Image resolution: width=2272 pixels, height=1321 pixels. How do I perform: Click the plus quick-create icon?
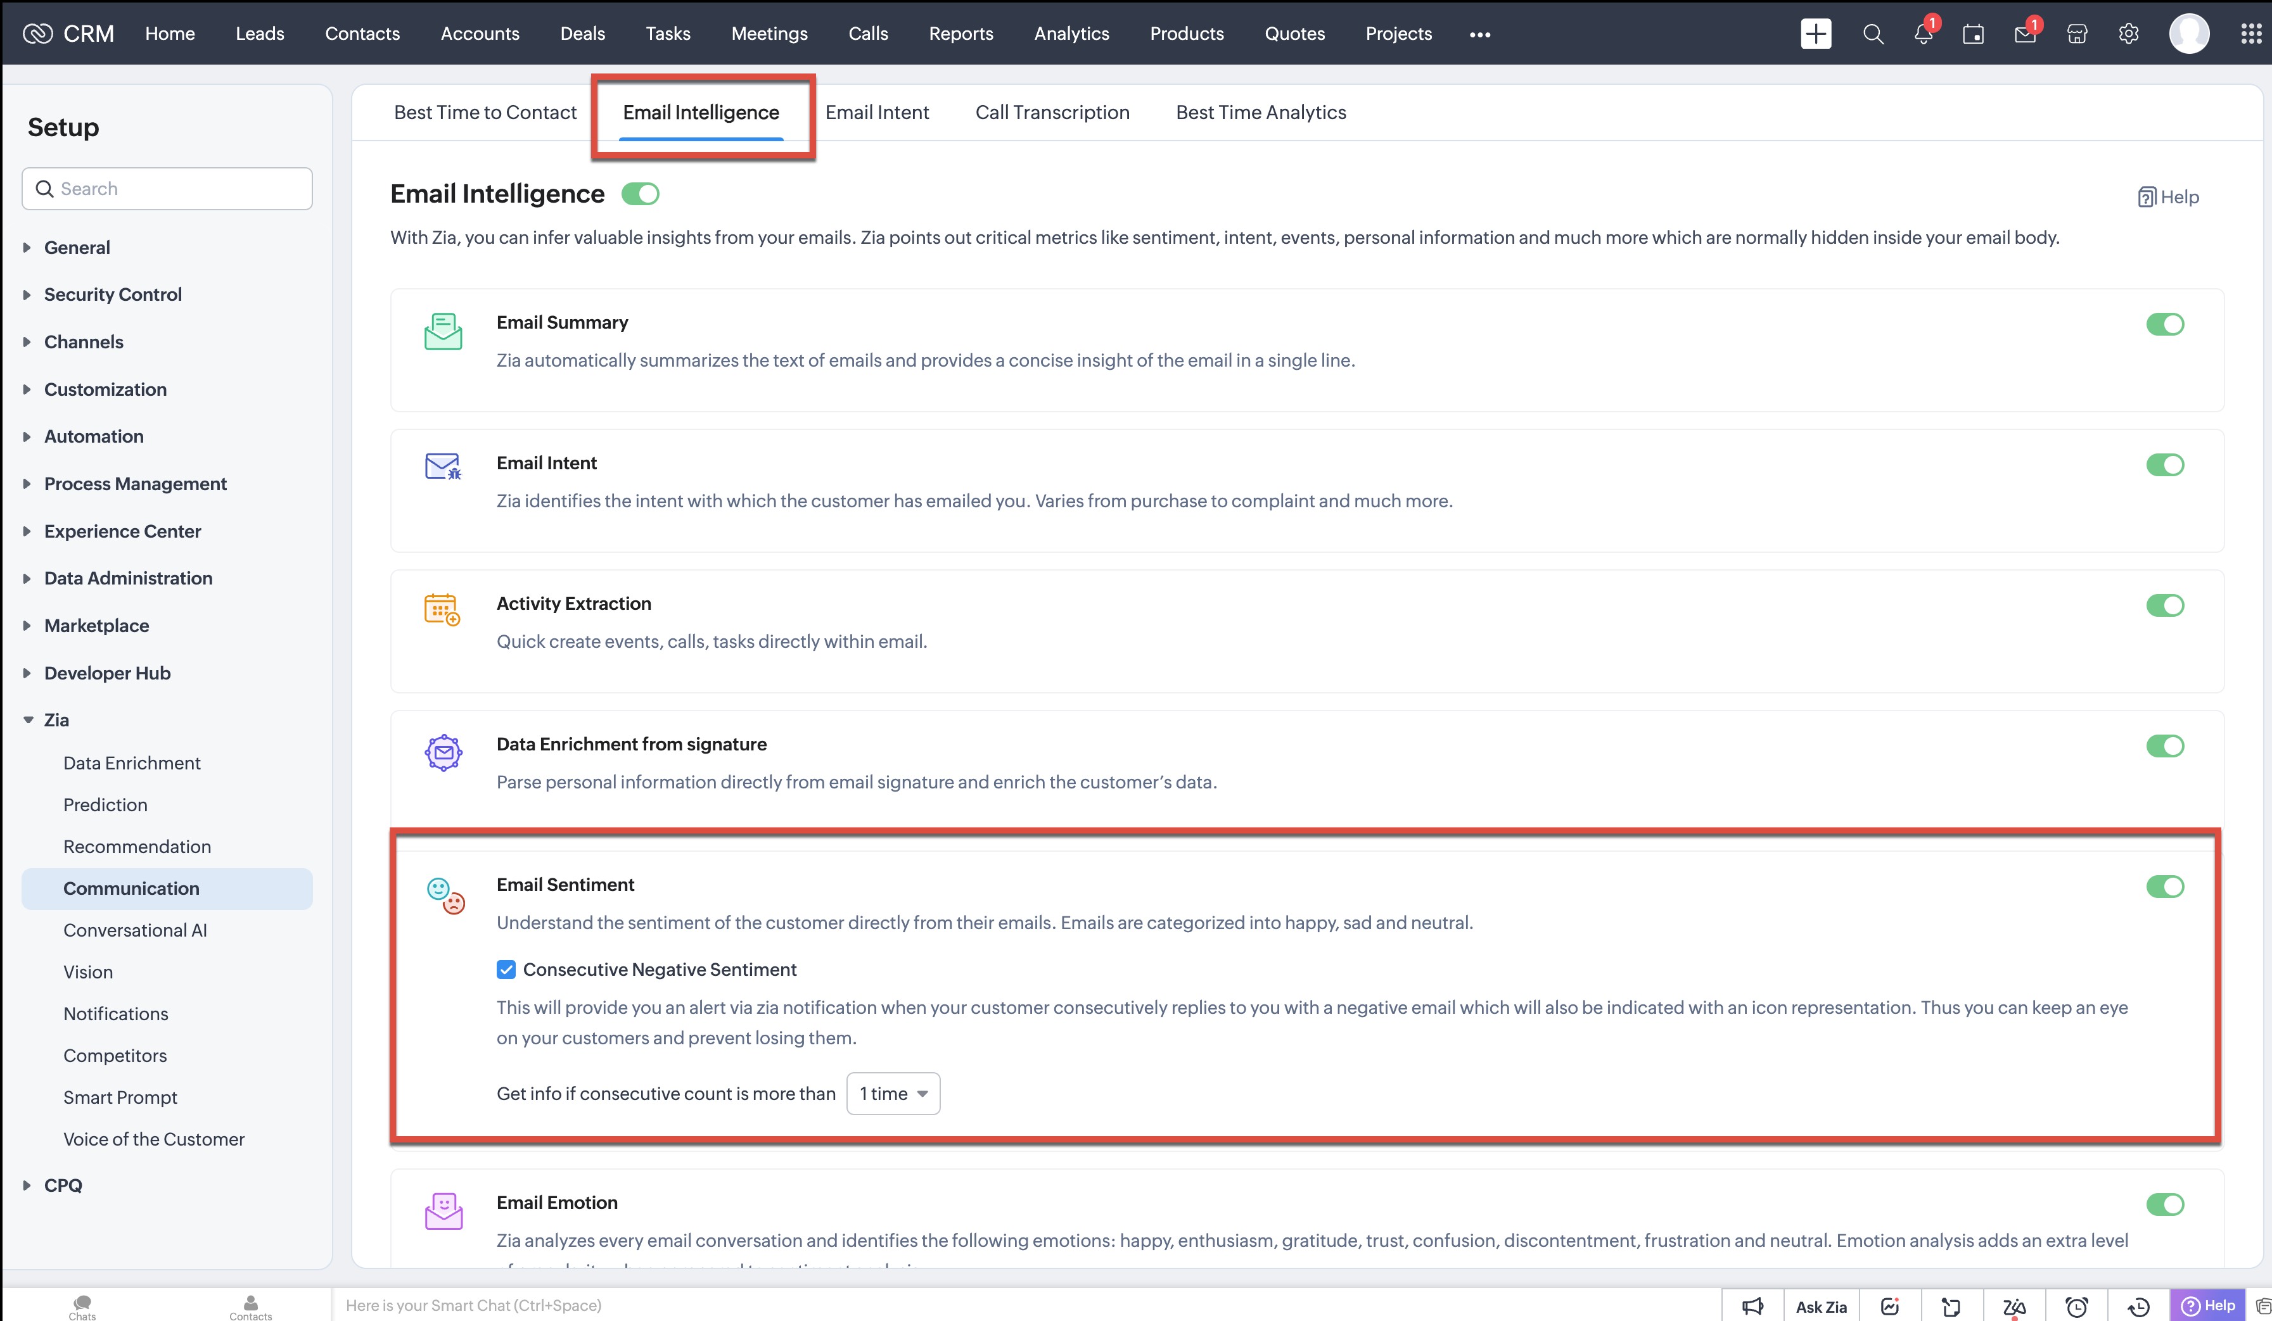(x=1815, y=34)
